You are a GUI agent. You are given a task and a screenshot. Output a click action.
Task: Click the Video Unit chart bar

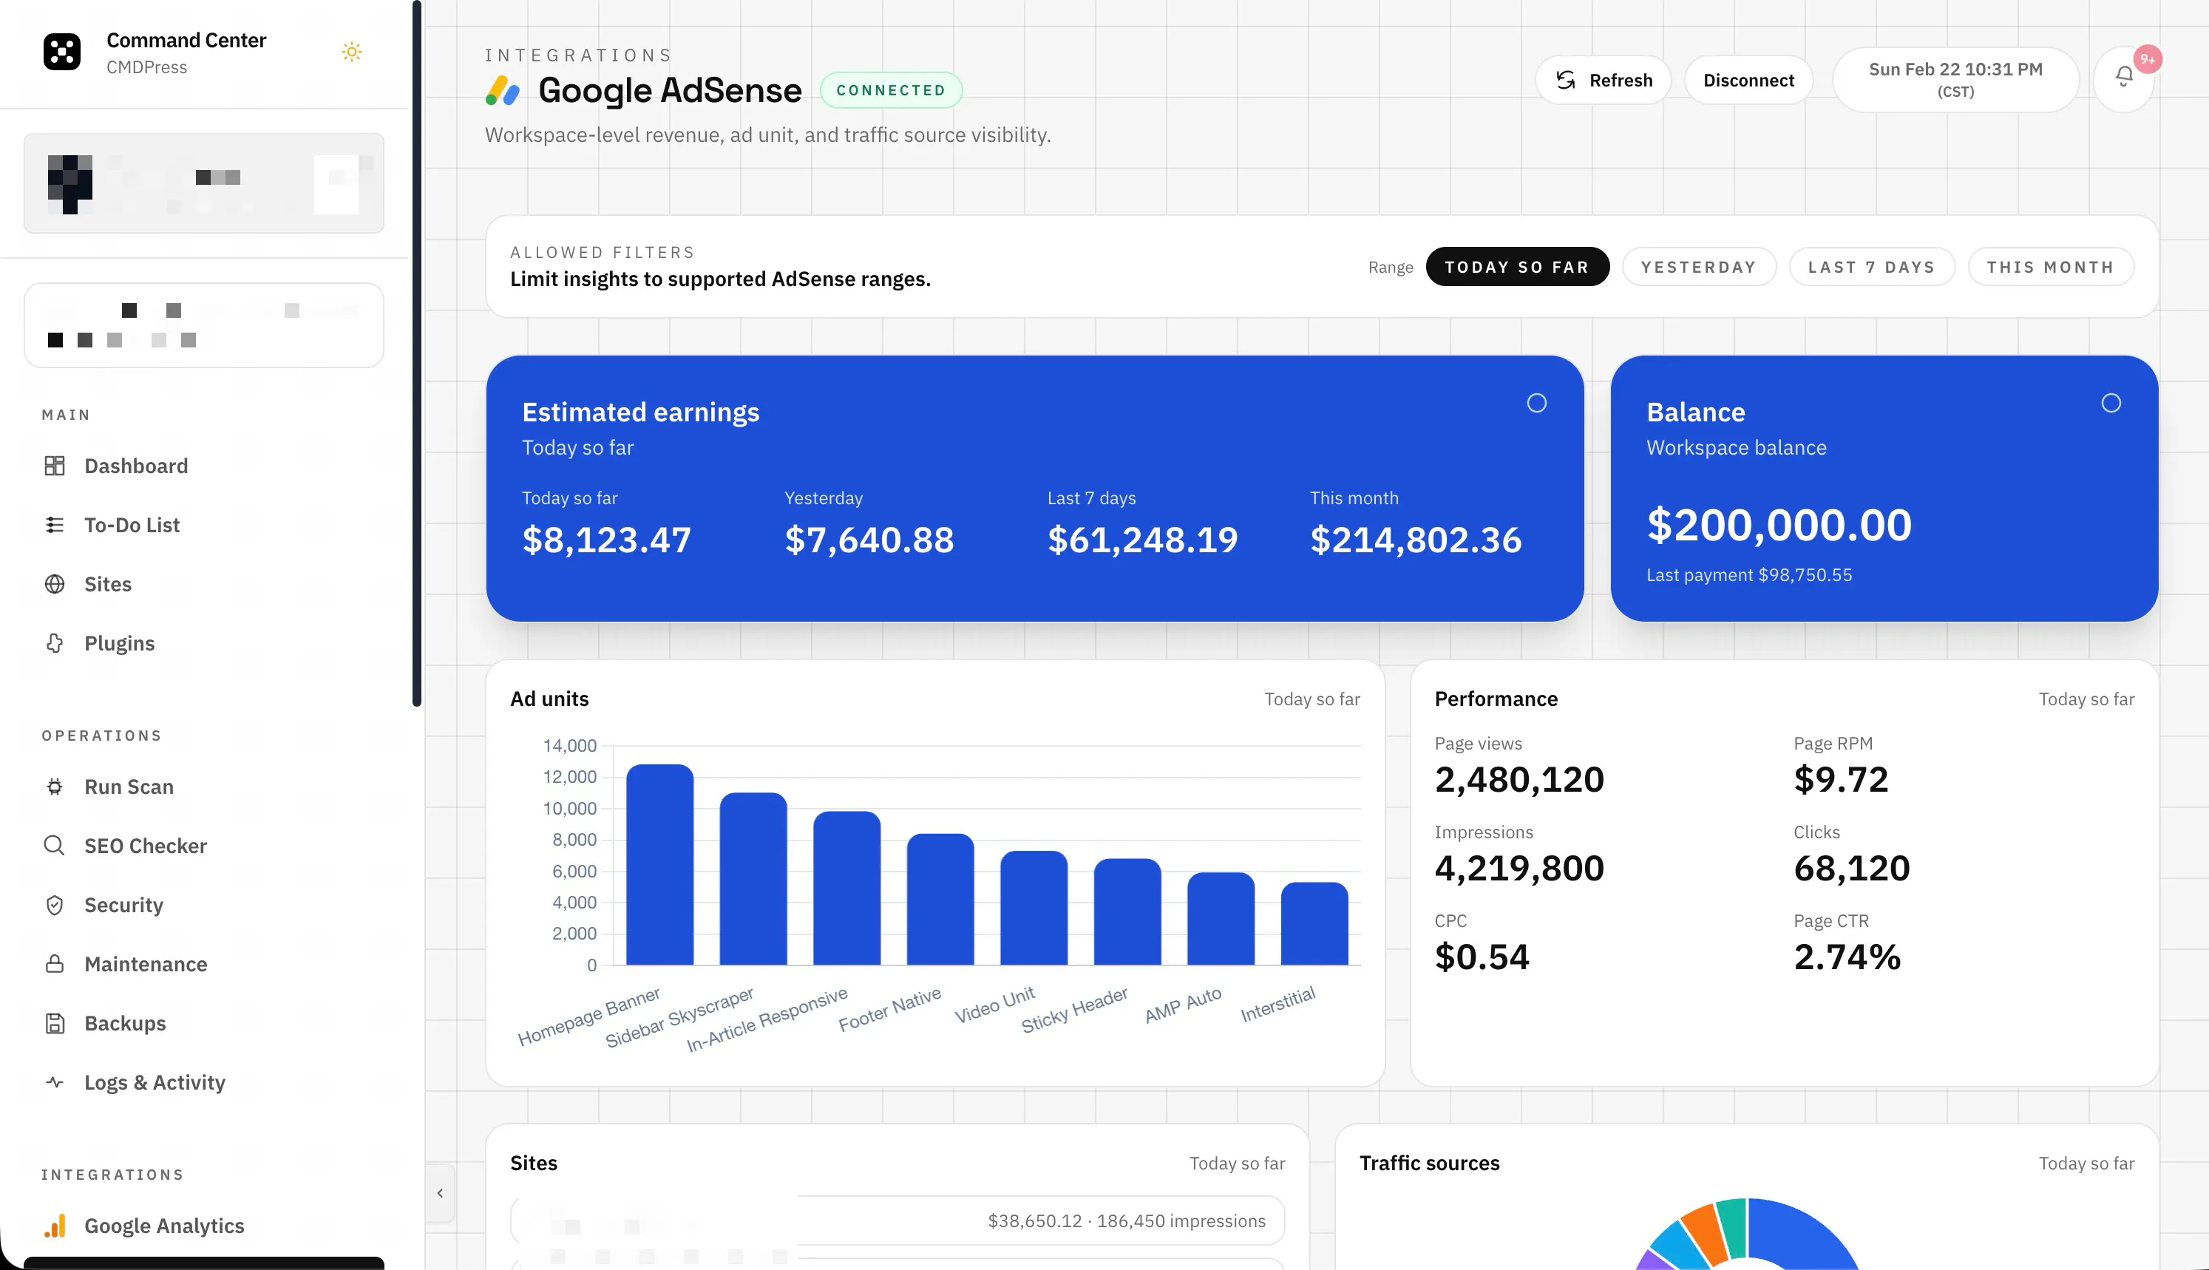tap(1034, 907)
